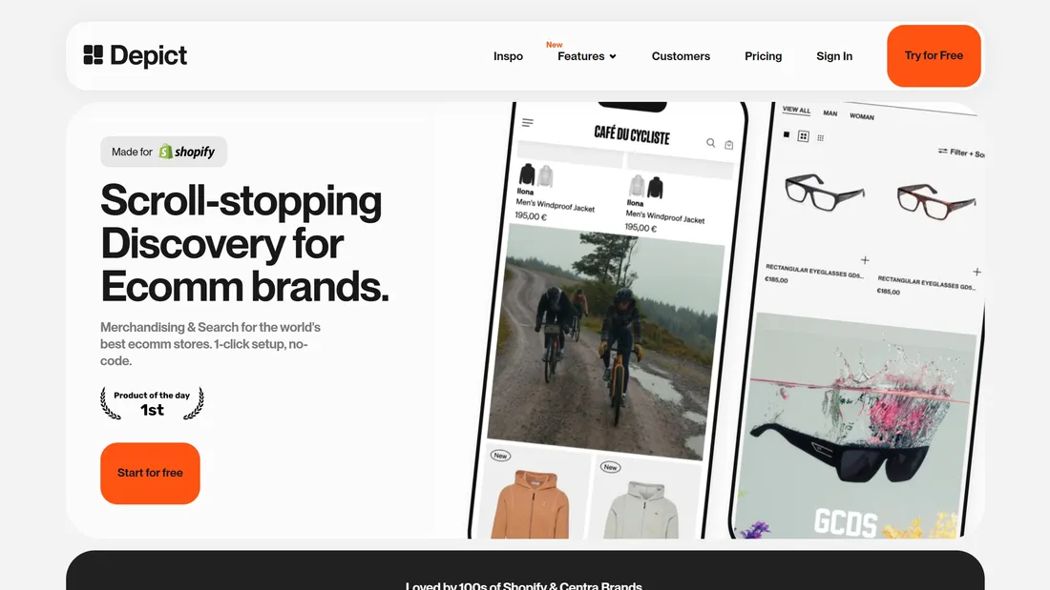Select the dense grid view icon
The image size is (1050, 590).
(820, 138)
